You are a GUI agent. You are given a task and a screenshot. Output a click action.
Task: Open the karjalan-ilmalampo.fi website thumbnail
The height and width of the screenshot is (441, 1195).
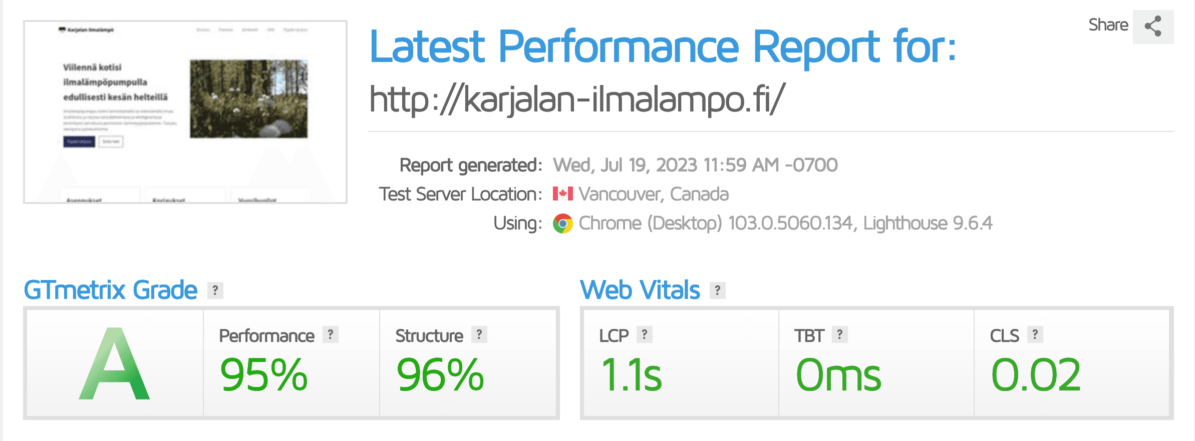tap(185, 112)
